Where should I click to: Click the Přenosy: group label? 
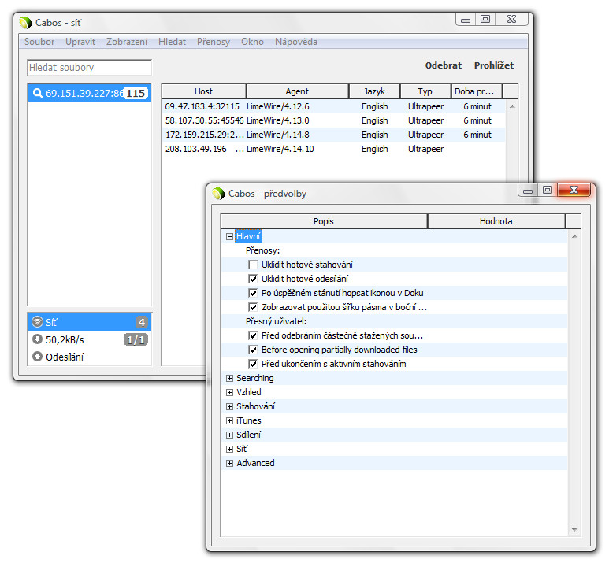262,251
